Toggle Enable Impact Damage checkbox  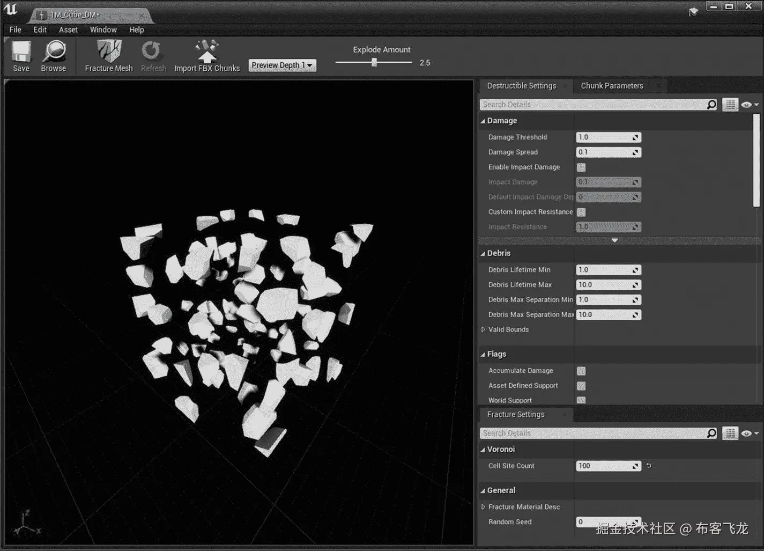tap(581, 167)
